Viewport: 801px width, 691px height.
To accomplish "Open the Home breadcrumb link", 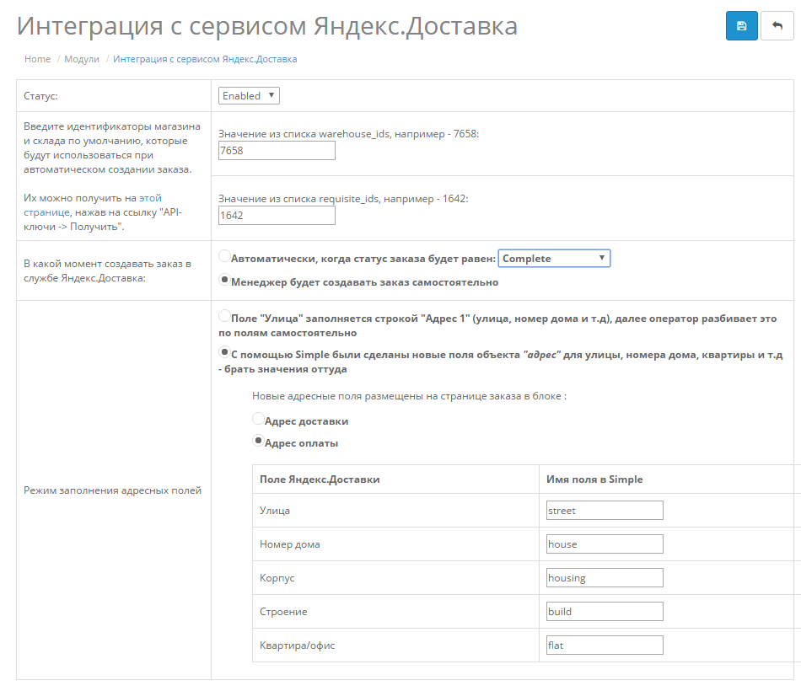I will (38, 59).
